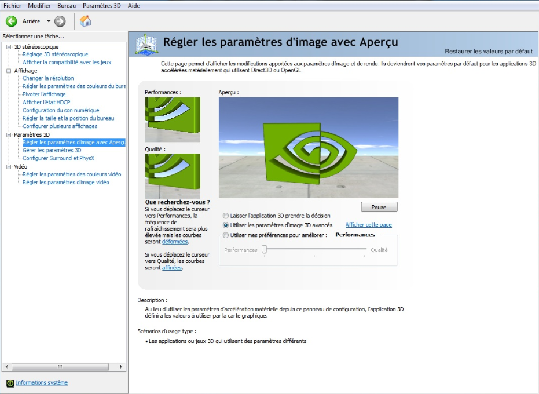Viewport: 539px width, 394px height.
Task: Select 'Utiliser les paramètres d'image 3D avancés'
Action: [226, 225]
